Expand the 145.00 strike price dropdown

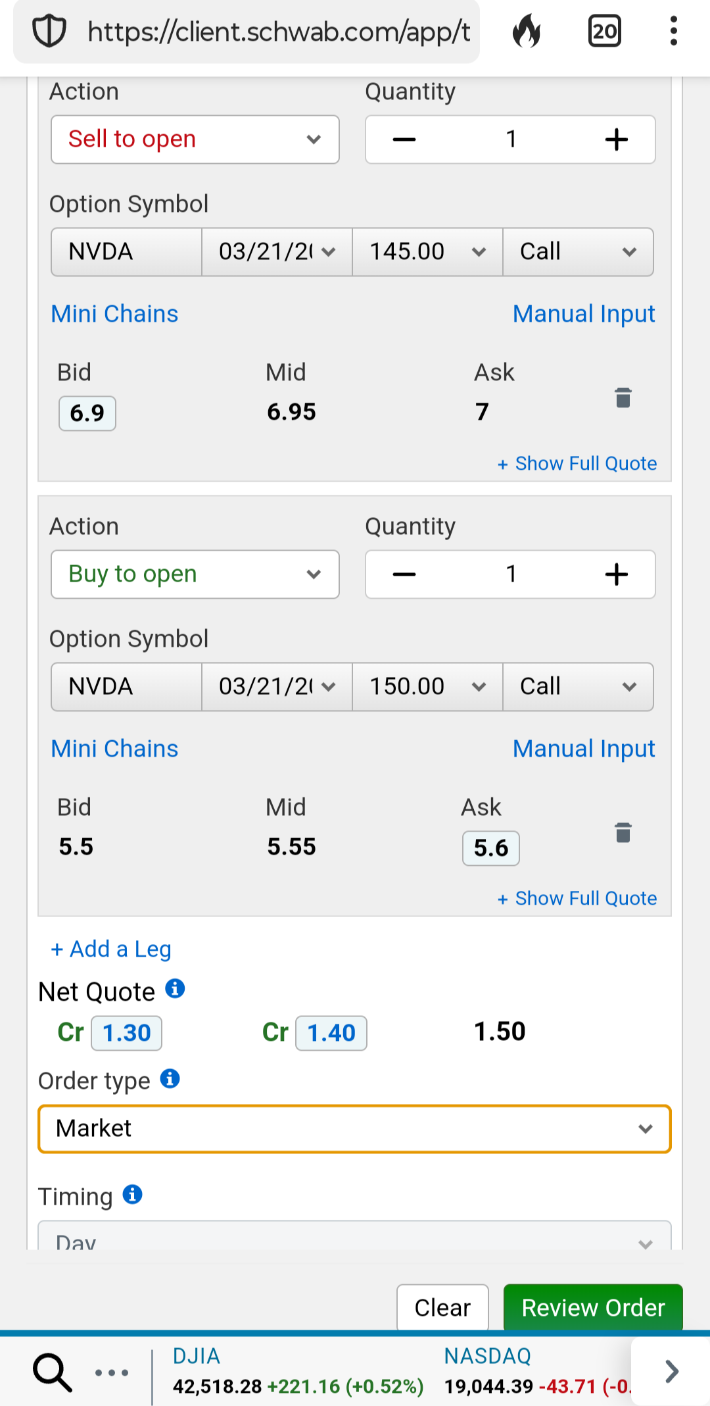[427, 252]
